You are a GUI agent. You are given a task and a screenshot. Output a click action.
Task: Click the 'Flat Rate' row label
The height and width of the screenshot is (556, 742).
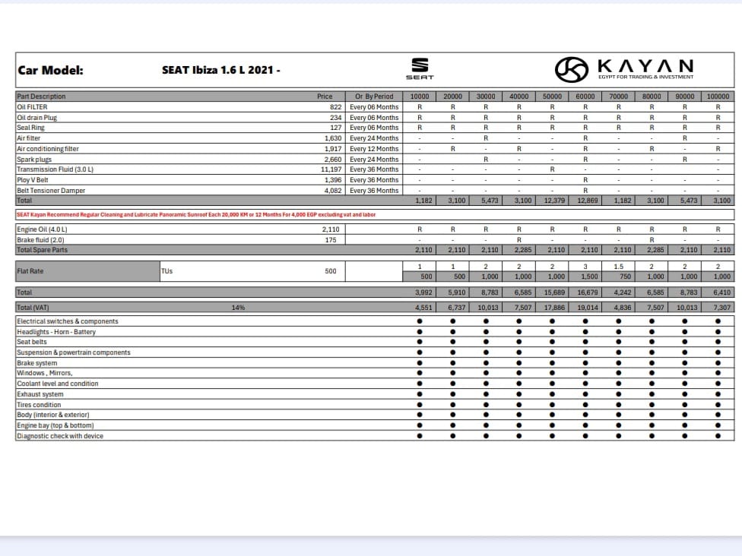(31, 270)
